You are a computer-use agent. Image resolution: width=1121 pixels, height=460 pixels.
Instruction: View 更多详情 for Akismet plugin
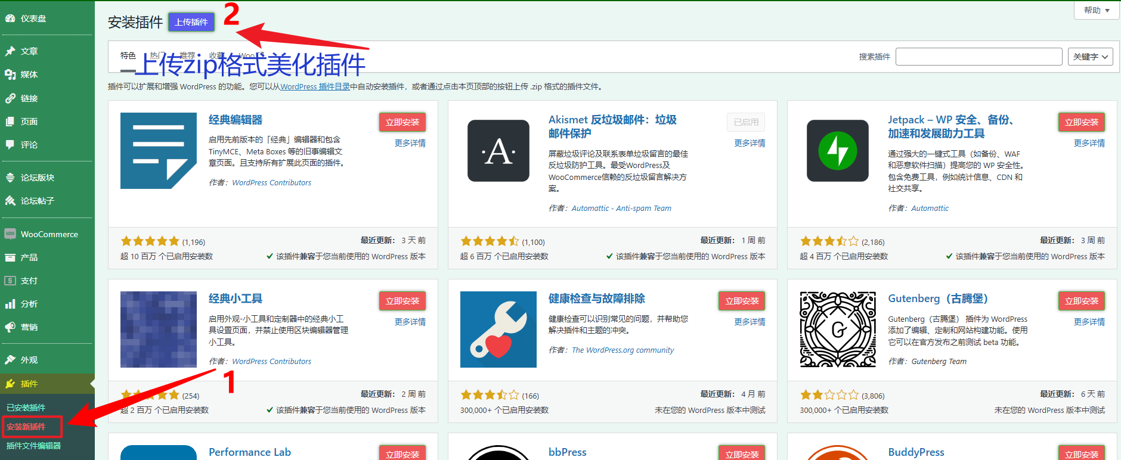pos(750,143)
